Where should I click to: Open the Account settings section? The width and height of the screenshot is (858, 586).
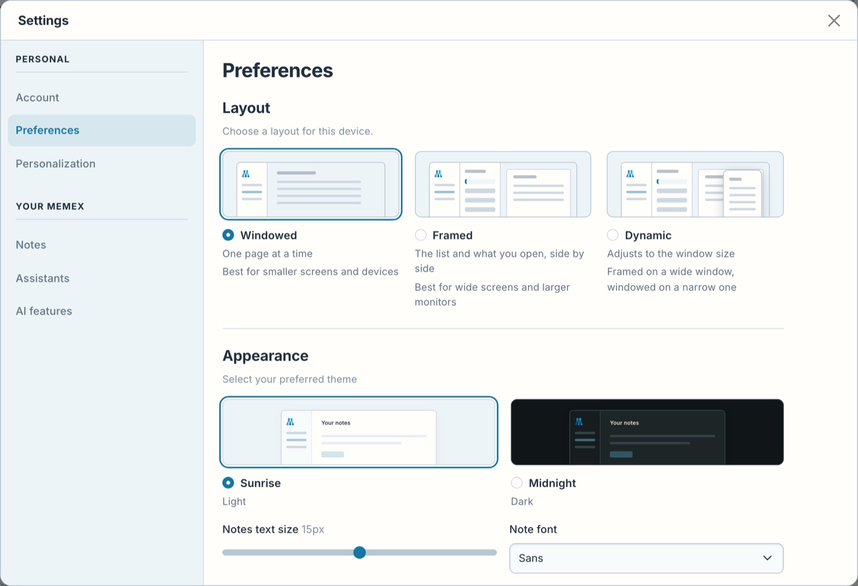pos(101,97)
